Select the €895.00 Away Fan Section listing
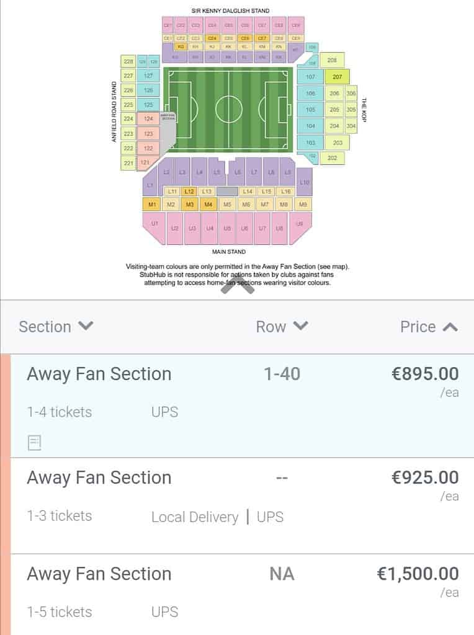The height and width of the screenshot is (635, 474). 242,406
